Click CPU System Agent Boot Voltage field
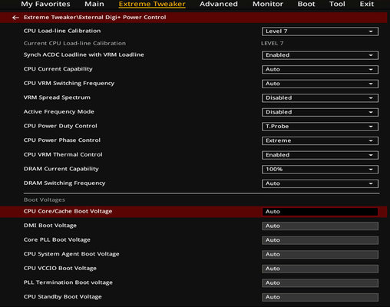Screen dimensions: 390x307 [x=320, y=254]
